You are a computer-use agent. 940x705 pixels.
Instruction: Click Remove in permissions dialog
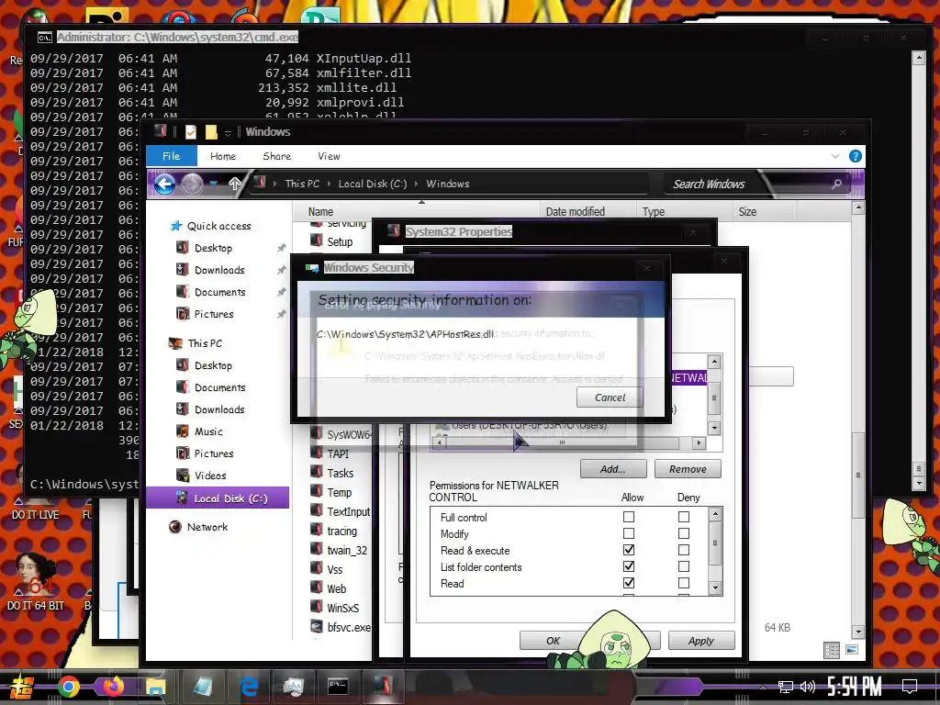688,469
